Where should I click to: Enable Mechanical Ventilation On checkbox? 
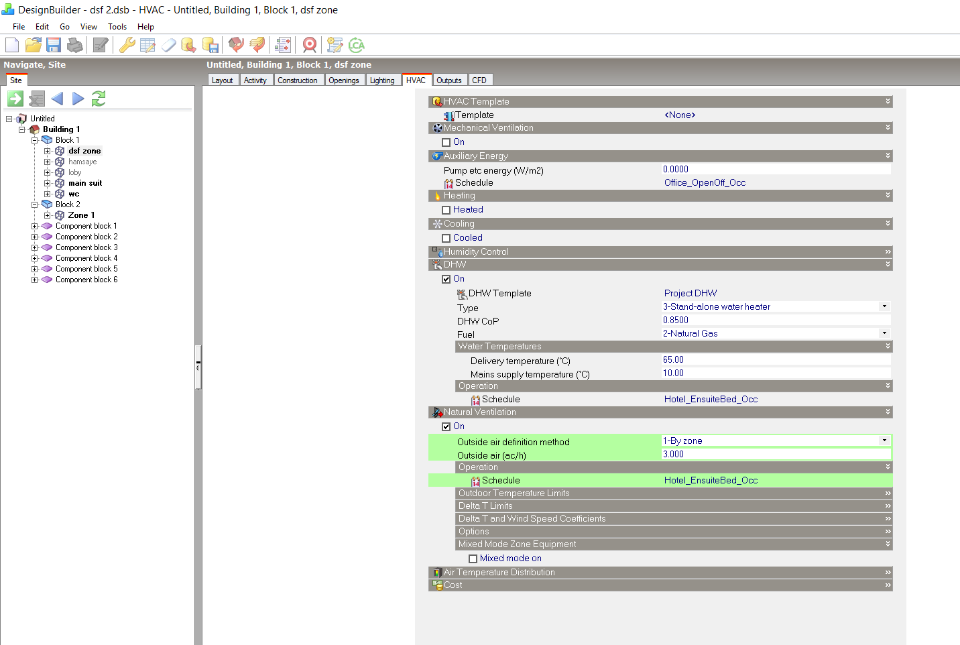point(446,142)
